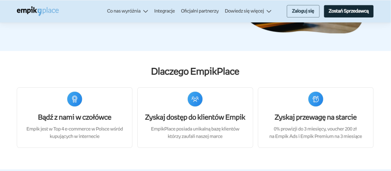Click the 'Dlaczego EmpikPlace' heading
The height and width of the screenshot is (171, 391).
(195, 71)
